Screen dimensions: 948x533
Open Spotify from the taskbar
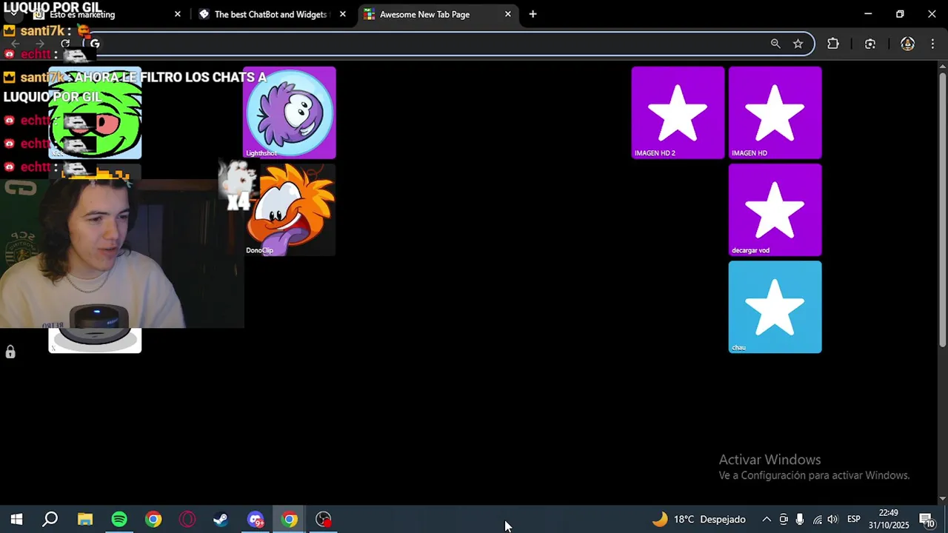tap(119, 519)
